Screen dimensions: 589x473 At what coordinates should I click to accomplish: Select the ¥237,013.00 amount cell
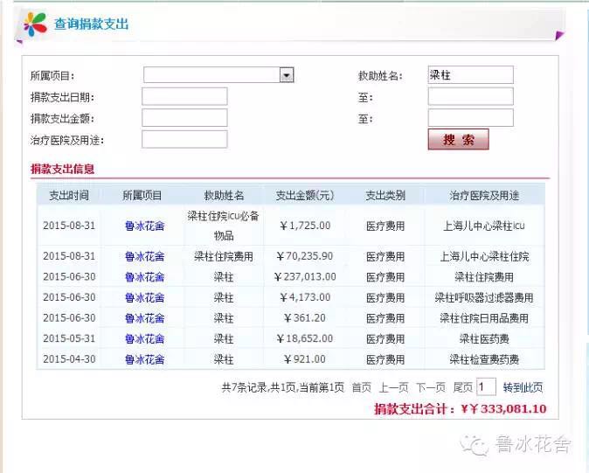(x=305, y=277)
